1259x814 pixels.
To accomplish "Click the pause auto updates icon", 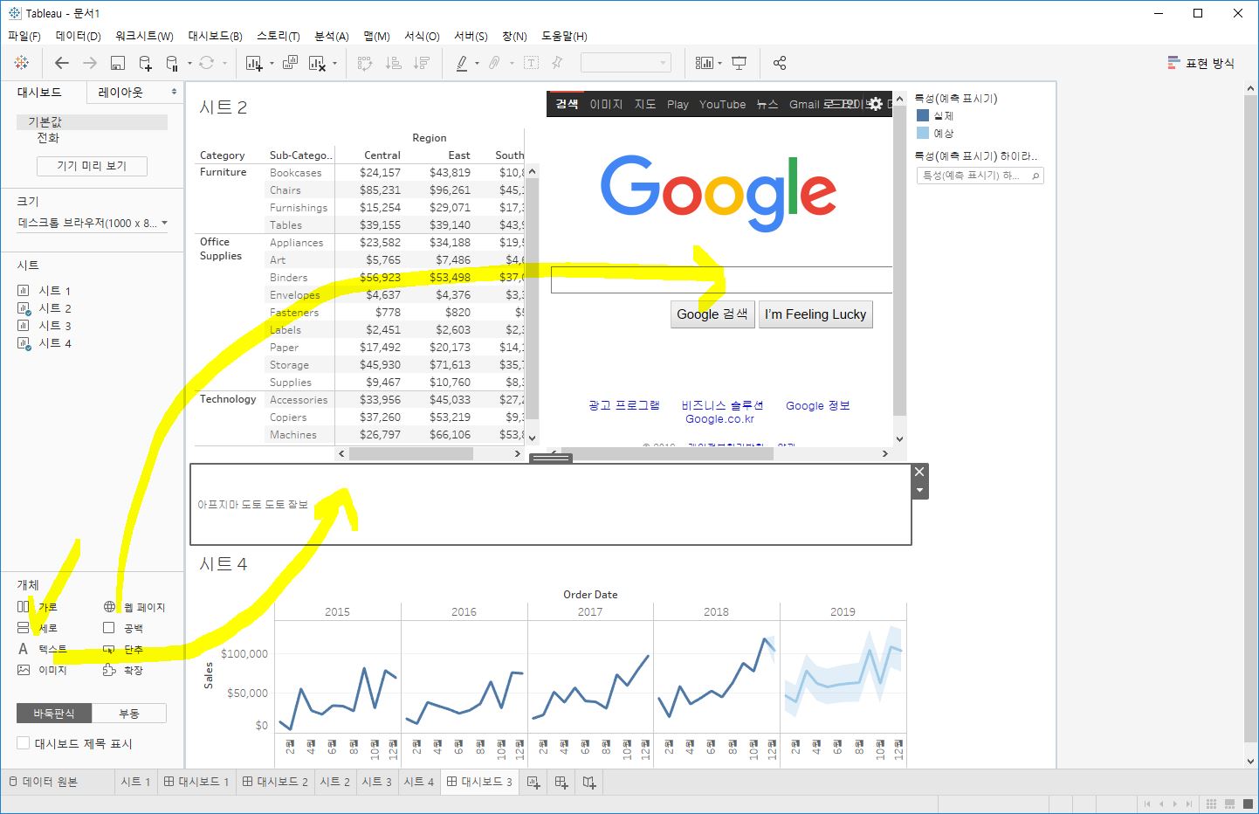I will (172, 63).
